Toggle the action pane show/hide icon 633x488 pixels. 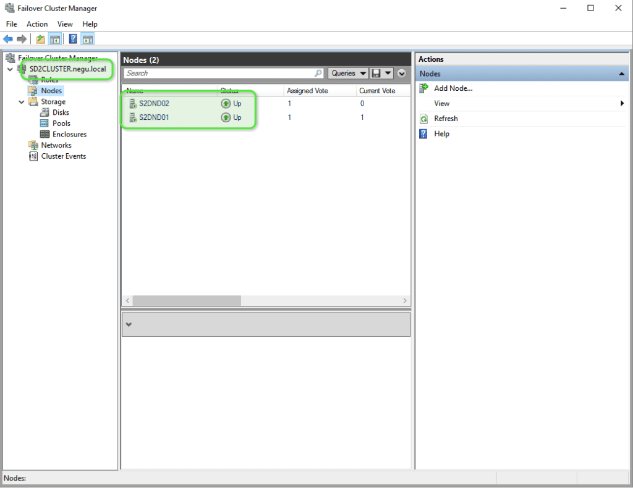[87, 39]
